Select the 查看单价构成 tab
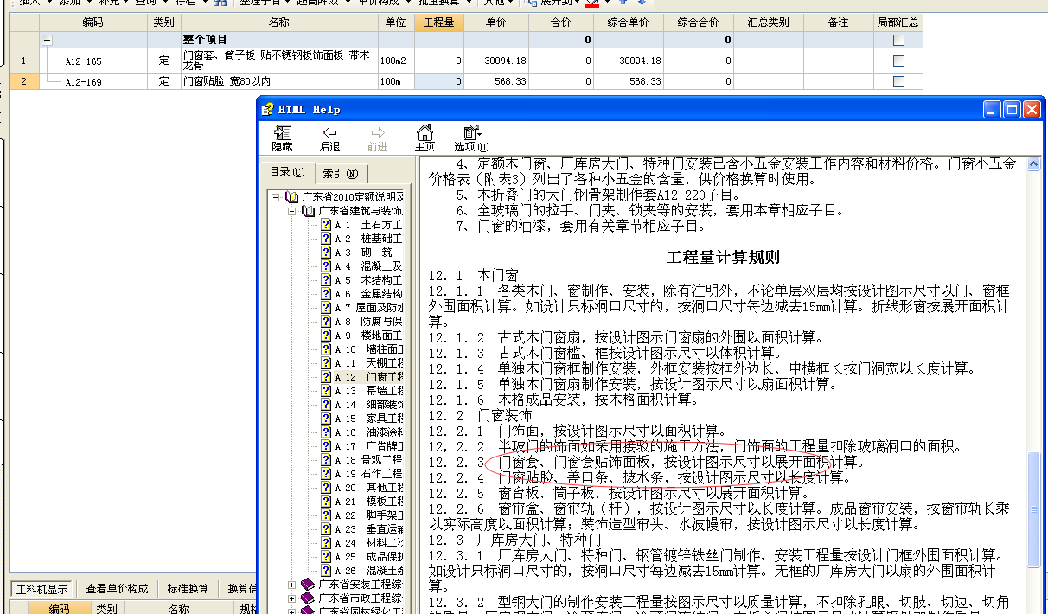1048x614 pixels. [x=117, y=589]
